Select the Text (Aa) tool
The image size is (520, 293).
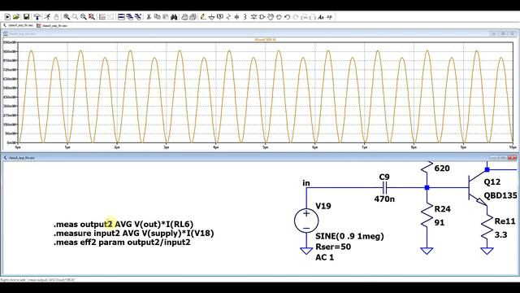pos(321,16)
